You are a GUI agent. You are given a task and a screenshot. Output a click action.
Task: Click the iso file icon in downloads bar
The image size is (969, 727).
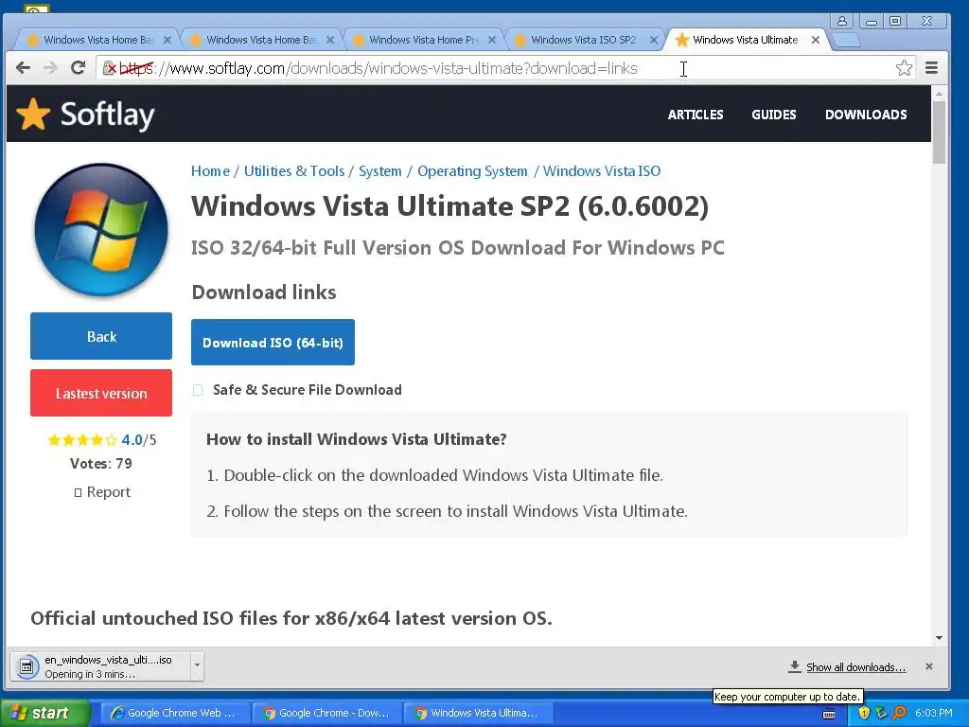tap(26, 667)
